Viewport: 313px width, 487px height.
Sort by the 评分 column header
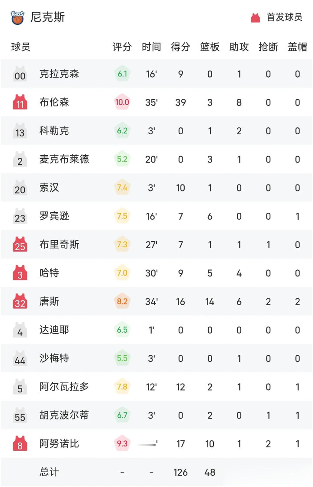[122, 47]
